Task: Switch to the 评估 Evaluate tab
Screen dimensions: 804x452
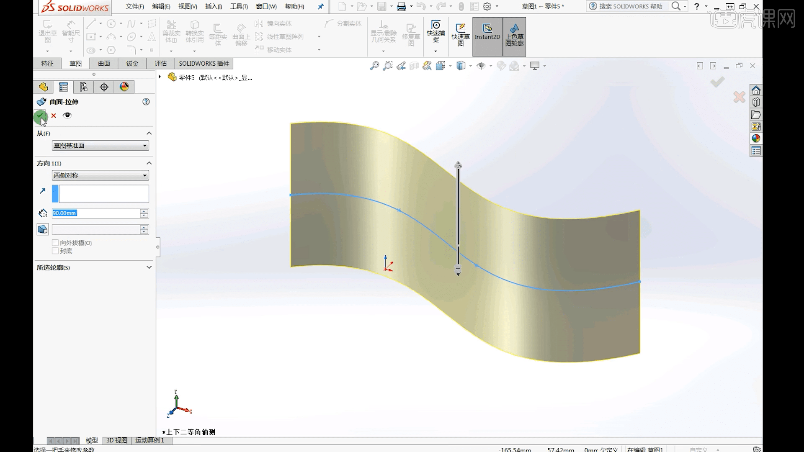Action: coord(160,64)
